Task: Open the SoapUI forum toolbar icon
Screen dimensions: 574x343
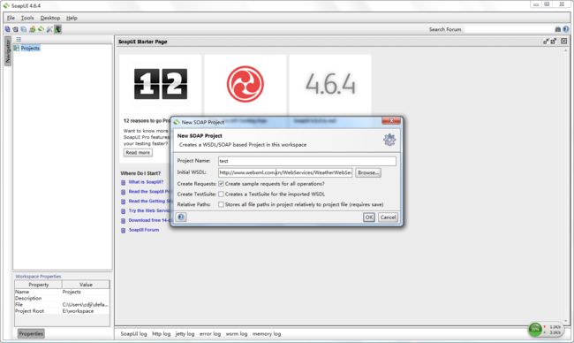Action: click(32, 29)
